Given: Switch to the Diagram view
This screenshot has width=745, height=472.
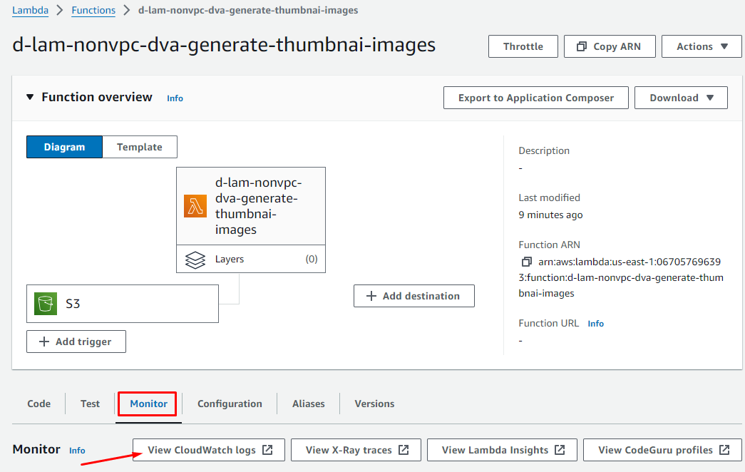Looking at the screenshot, I should click(64, 147).
